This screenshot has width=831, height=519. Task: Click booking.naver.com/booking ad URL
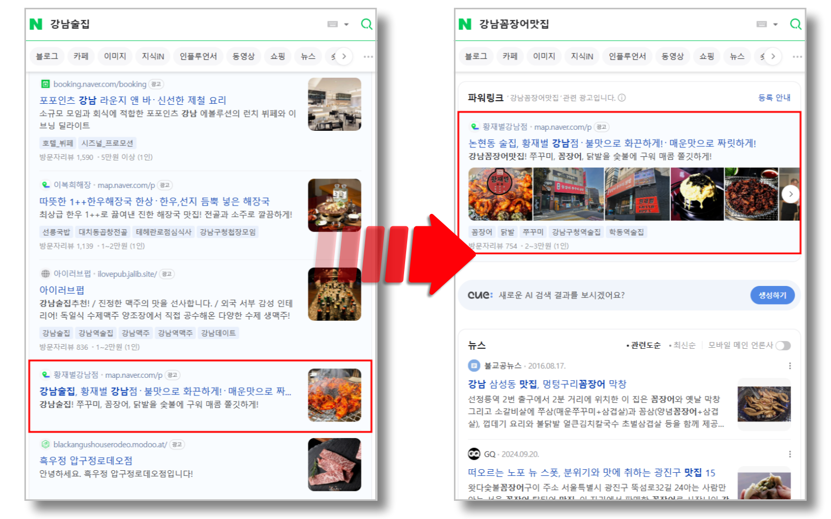tap(100, 84)
